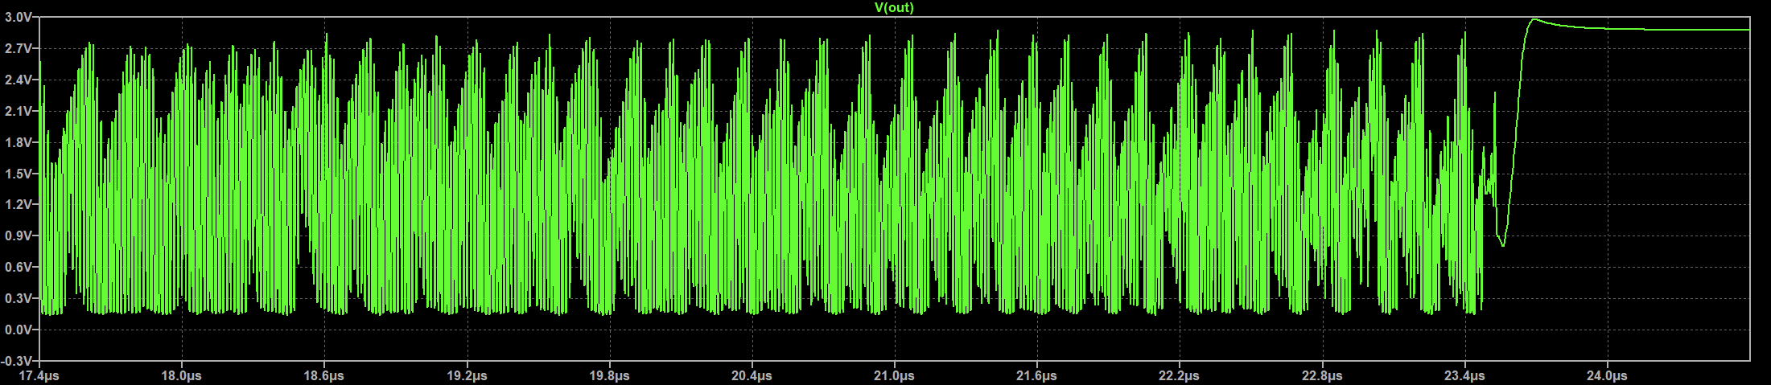1771x385 pixels.
Task: Select the 20.4µs horizontal axis label
Action: coord(752,375)
